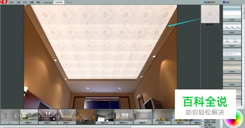Click up arrow of molding list scrollbar
Image resolution: width=245 pixels, height=128 pixels.
pos(243,6)
